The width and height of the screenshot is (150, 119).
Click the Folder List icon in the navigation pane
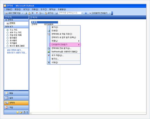(21, 112)
